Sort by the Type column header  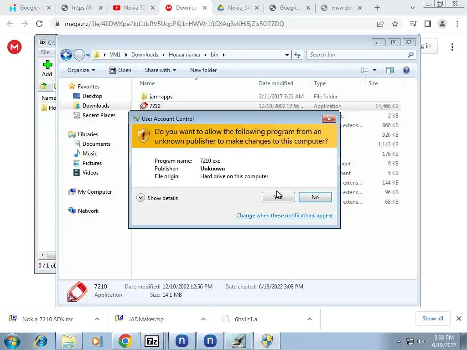tap(338, 83)
